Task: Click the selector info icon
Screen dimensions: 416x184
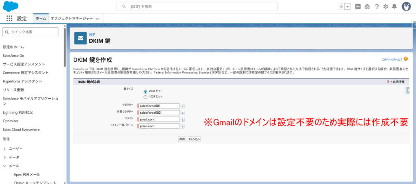Action: [x=183, y=106]
